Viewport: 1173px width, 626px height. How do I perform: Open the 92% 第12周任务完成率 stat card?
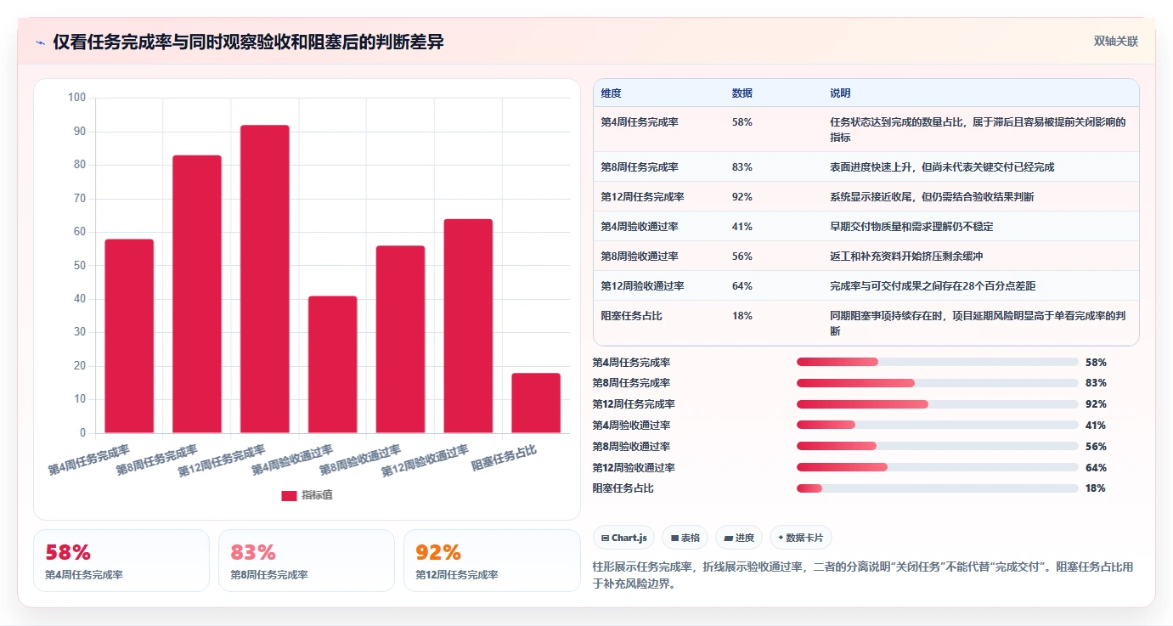point(492,561)
